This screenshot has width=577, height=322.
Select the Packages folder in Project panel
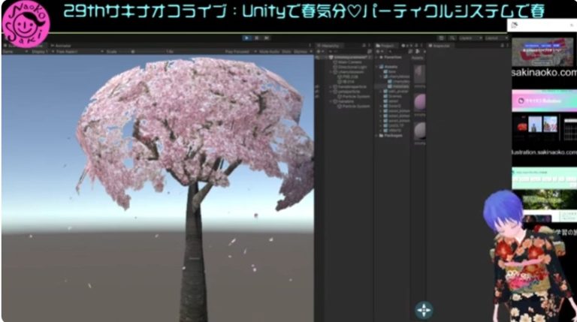click(x=391, y=135)
